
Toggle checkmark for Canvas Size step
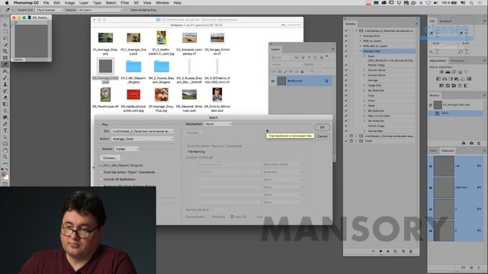pyautogui.click(x=346, y=131)
